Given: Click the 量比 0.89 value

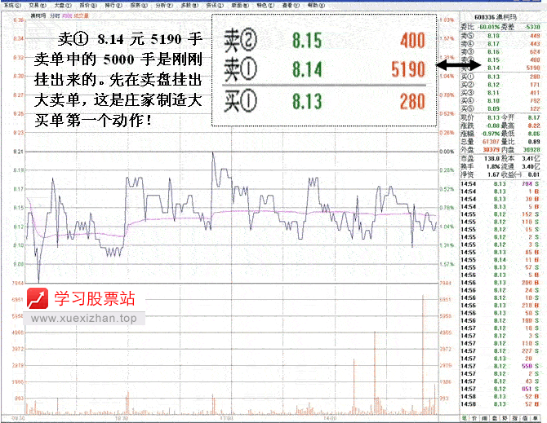Looking at the screenshot, I should tap(534, 142).
